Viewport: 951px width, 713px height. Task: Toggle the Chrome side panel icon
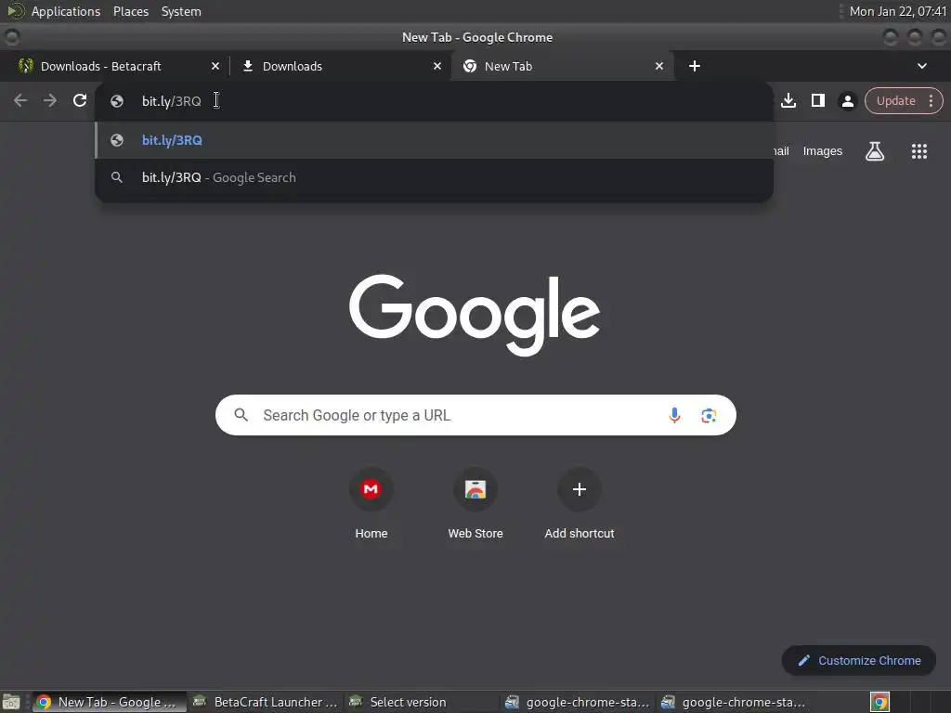[817, 100]
